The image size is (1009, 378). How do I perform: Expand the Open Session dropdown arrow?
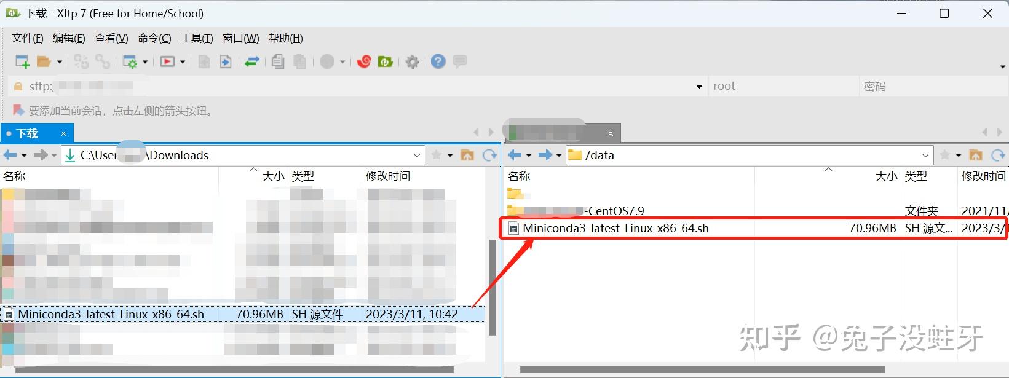pos(60,62)
